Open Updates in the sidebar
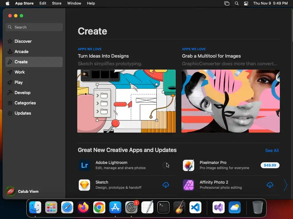The height and width of the screenshot is (219, 293). click(x=34, y=113)
